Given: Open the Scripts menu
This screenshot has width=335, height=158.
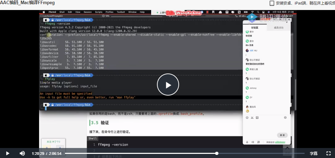Looking at the screenshot, I should 99,12.
